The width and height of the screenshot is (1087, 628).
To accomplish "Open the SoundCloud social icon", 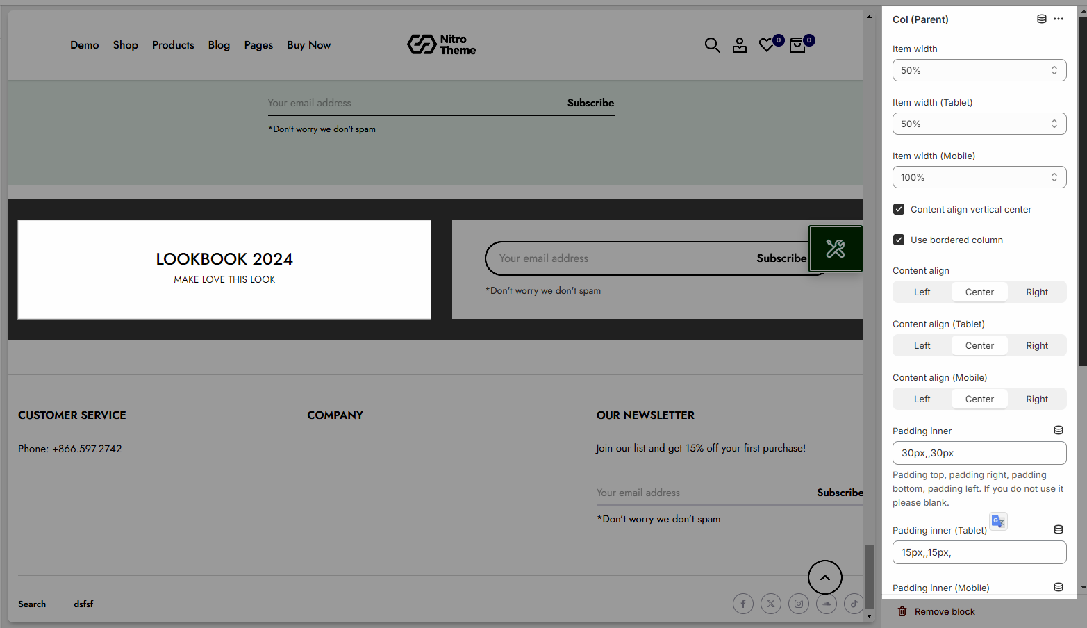I will coord(827,604).
